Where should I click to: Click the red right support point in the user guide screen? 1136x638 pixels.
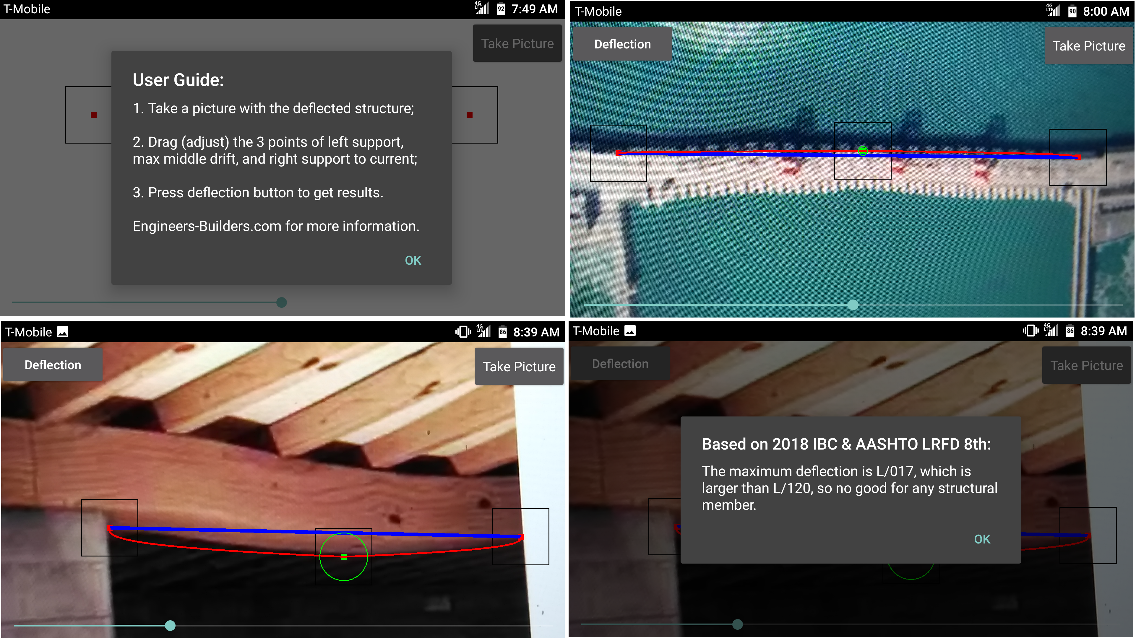coord(469,115)
